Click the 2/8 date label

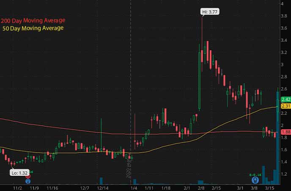point(201,188)
